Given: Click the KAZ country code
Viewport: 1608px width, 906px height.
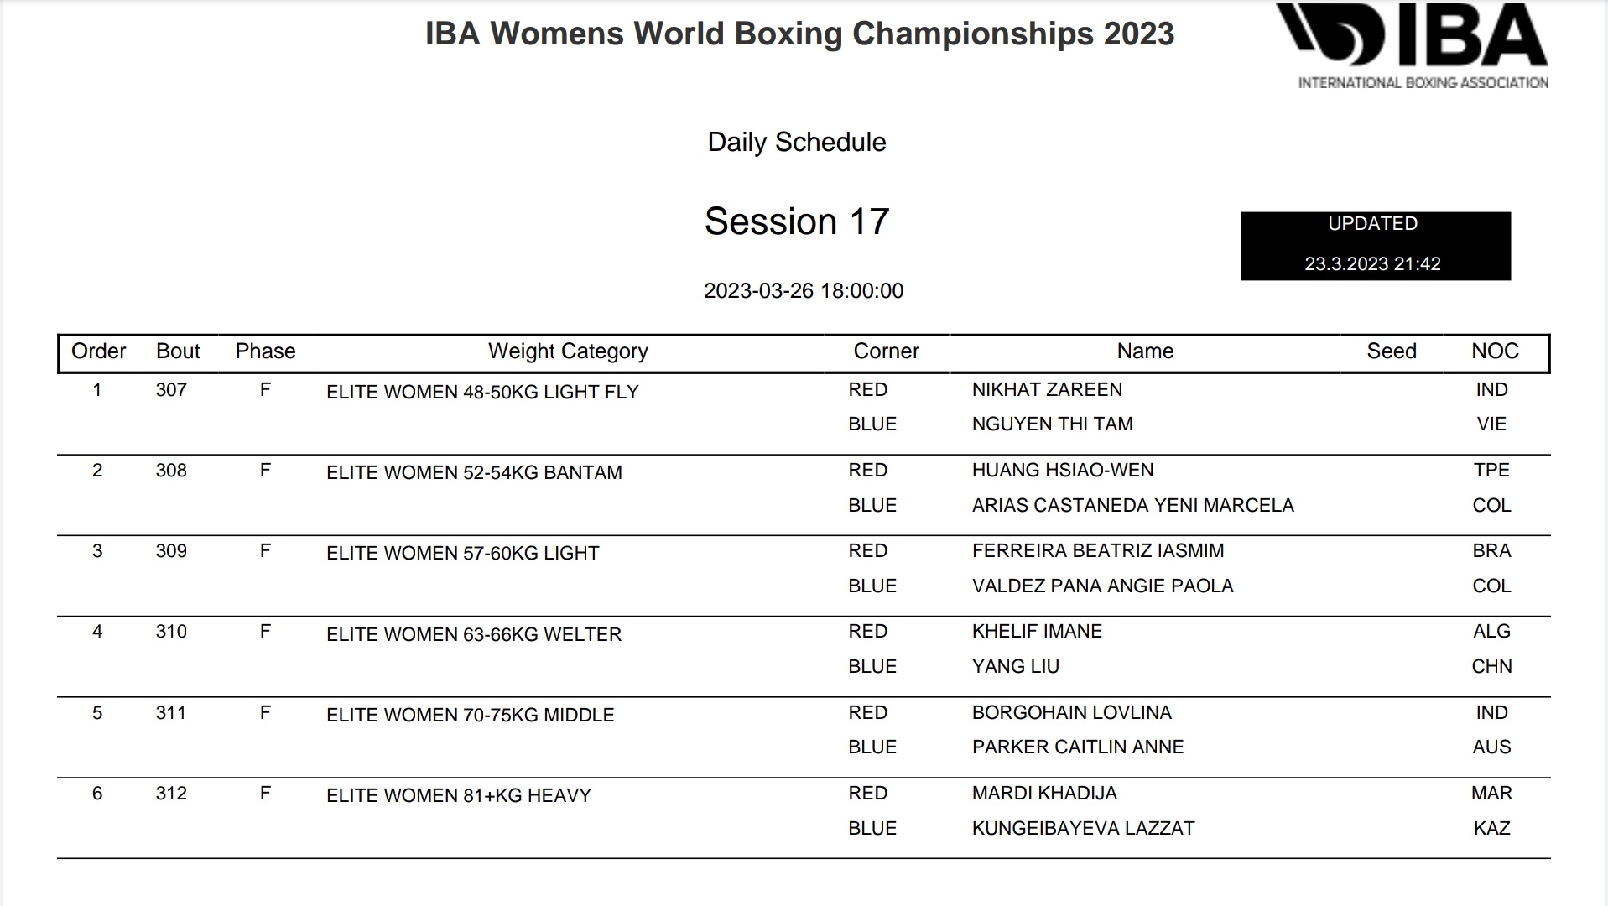Looking at the screenshot, I should point(1491,829).
